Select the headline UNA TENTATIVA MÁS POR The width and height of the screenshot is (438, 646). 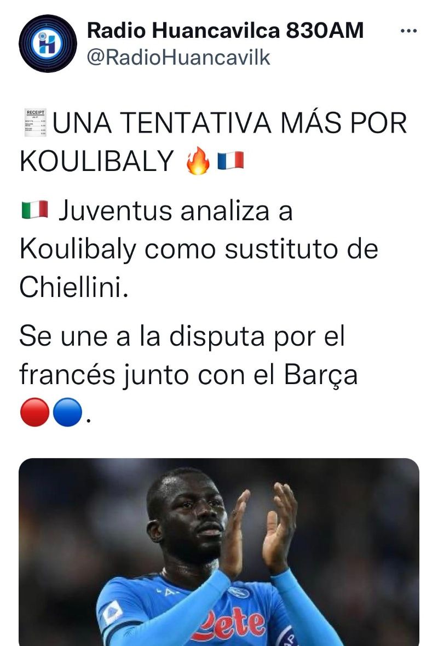tap(230, 123)
